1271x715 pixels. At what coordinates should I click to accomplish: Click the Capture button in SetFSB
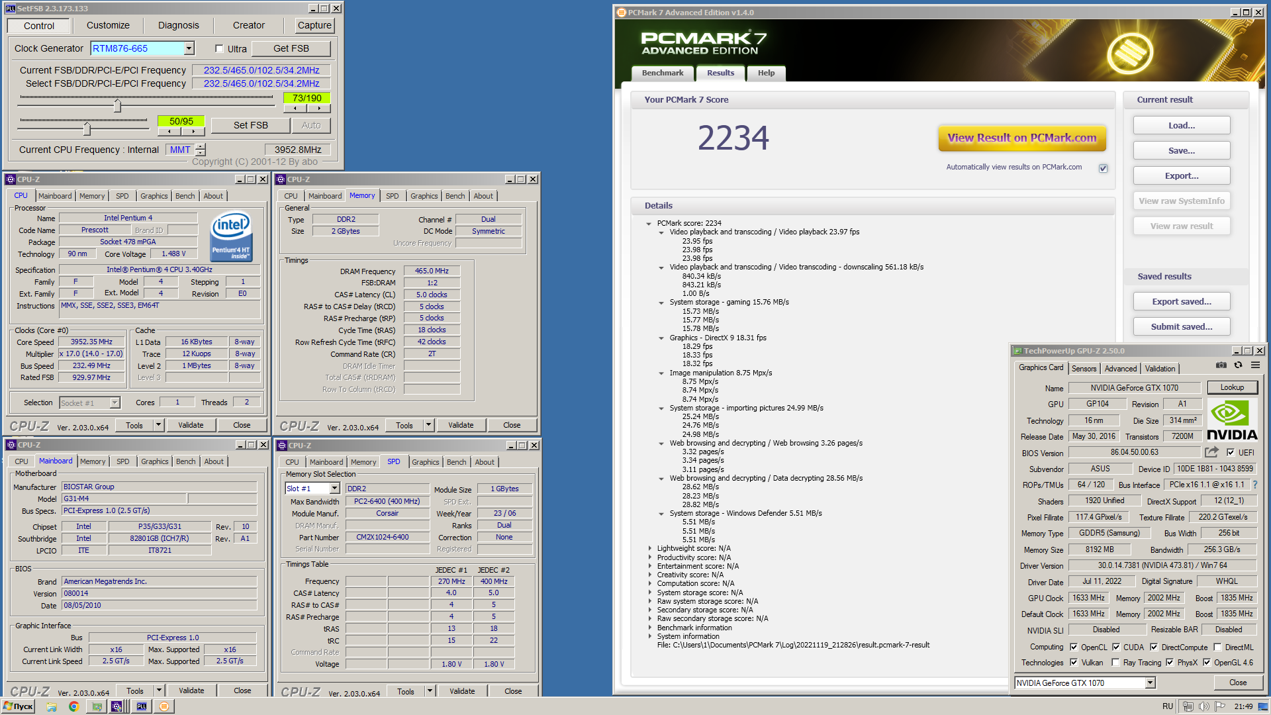tap(314, 25)
